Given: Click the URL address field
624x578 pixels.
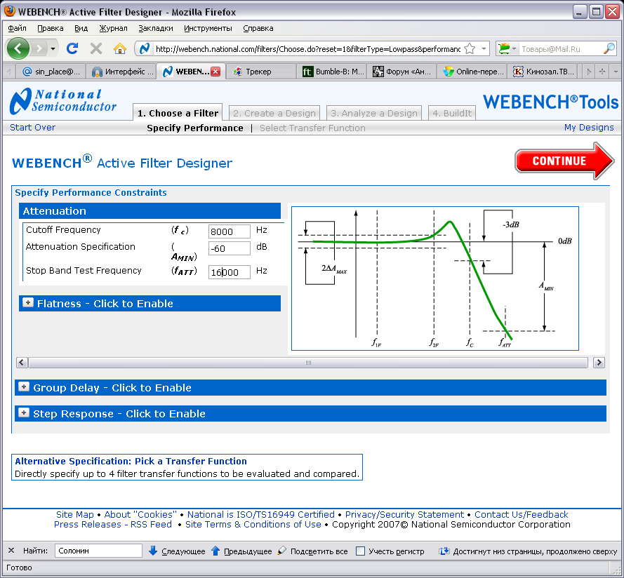Looking at the screenshot, I should pyautogui.click(x=307, y=49).
